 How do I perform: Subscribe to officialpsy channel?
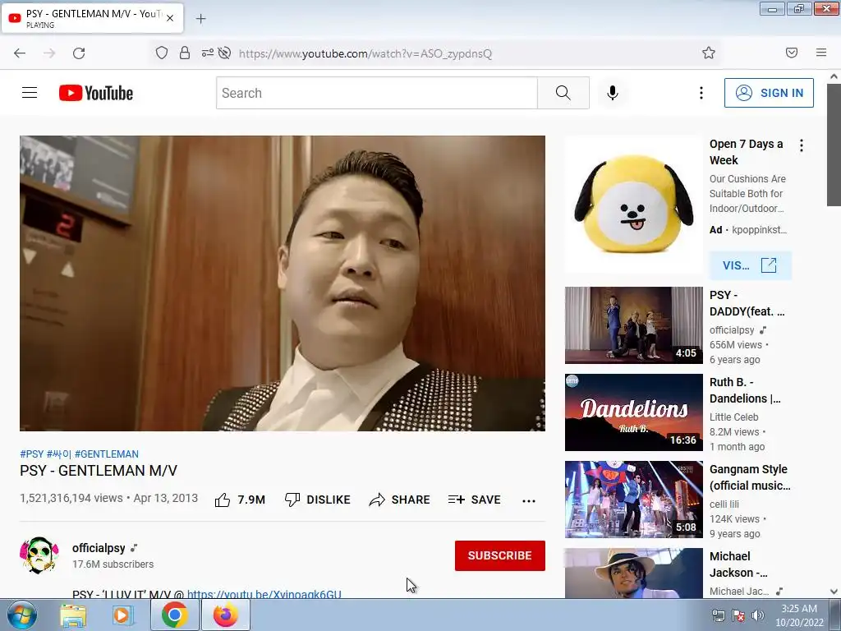click(x=500, y=555)
